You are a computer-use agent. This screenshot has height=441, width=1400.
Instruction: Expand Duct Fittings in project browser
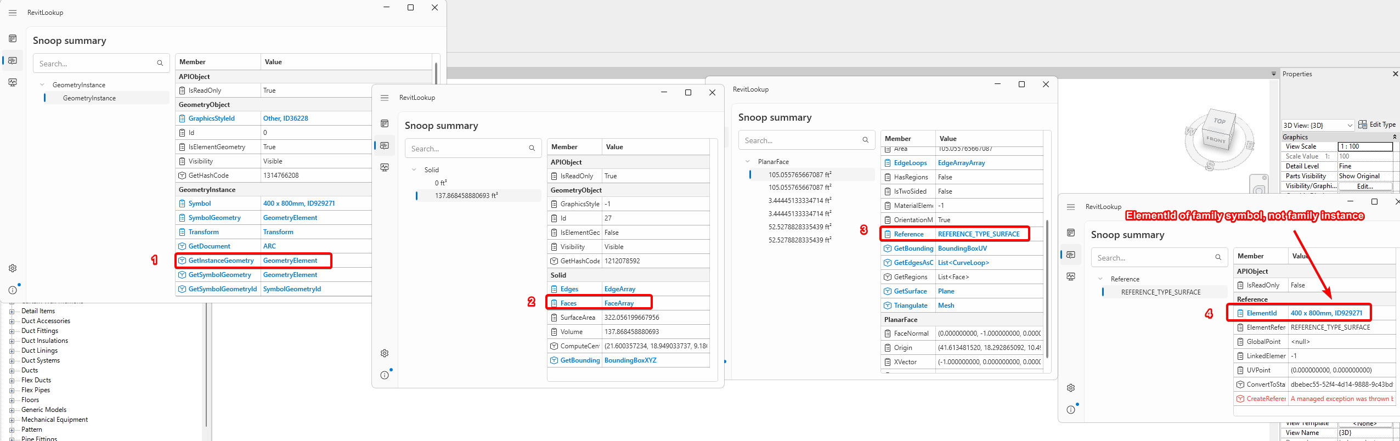point(12,331)
